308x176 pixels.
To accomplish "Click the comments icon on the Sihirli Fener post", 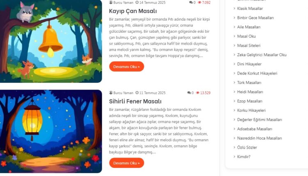I will tap(189, 93).
